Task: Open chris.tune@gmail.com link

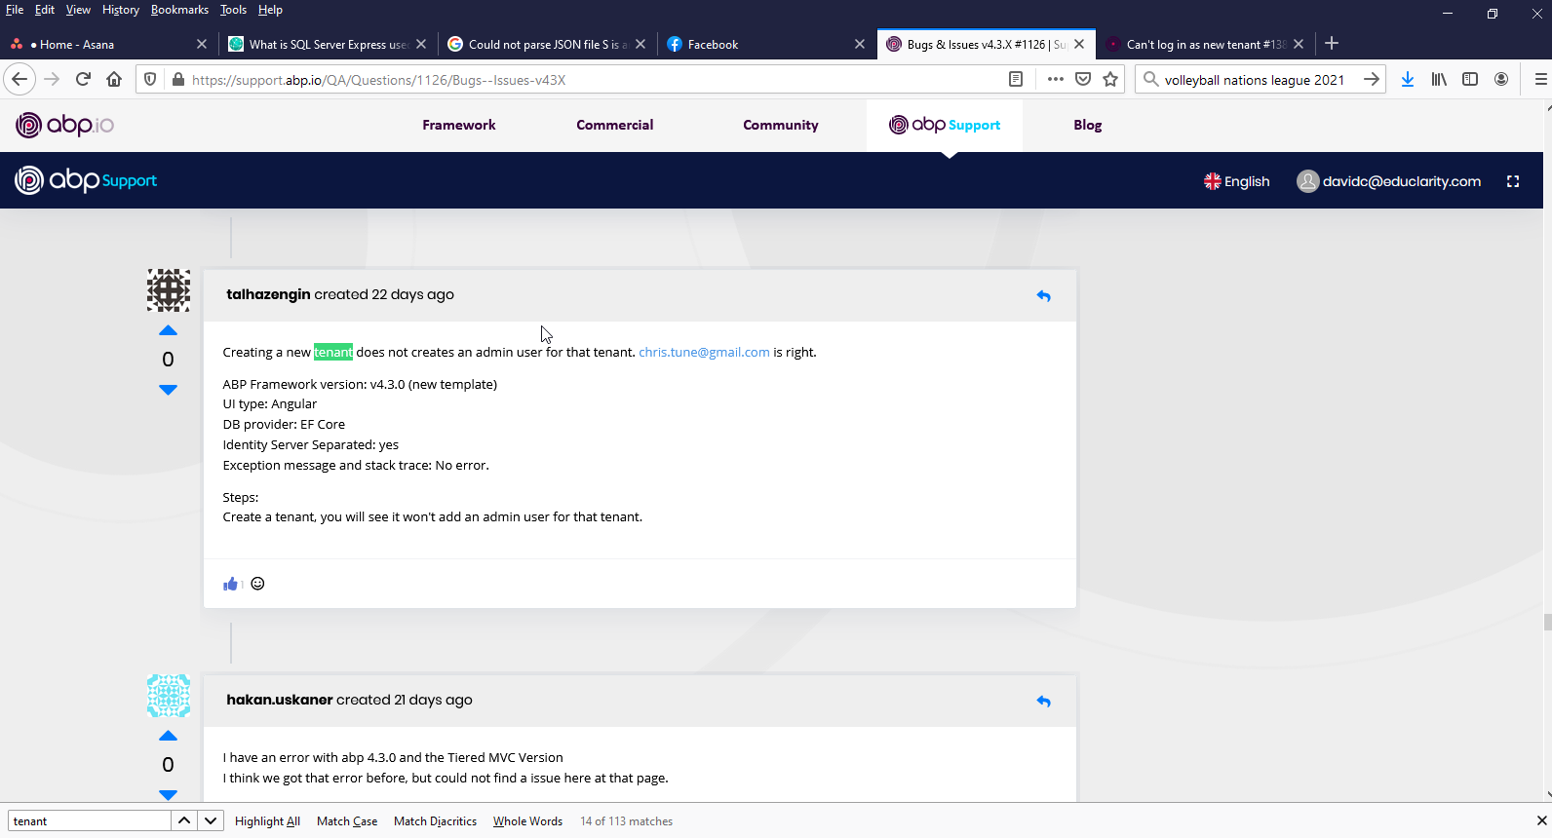Action: tap(704, 353)
